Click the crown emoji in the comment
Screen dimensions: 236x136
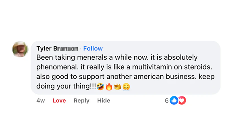[117, 86]
